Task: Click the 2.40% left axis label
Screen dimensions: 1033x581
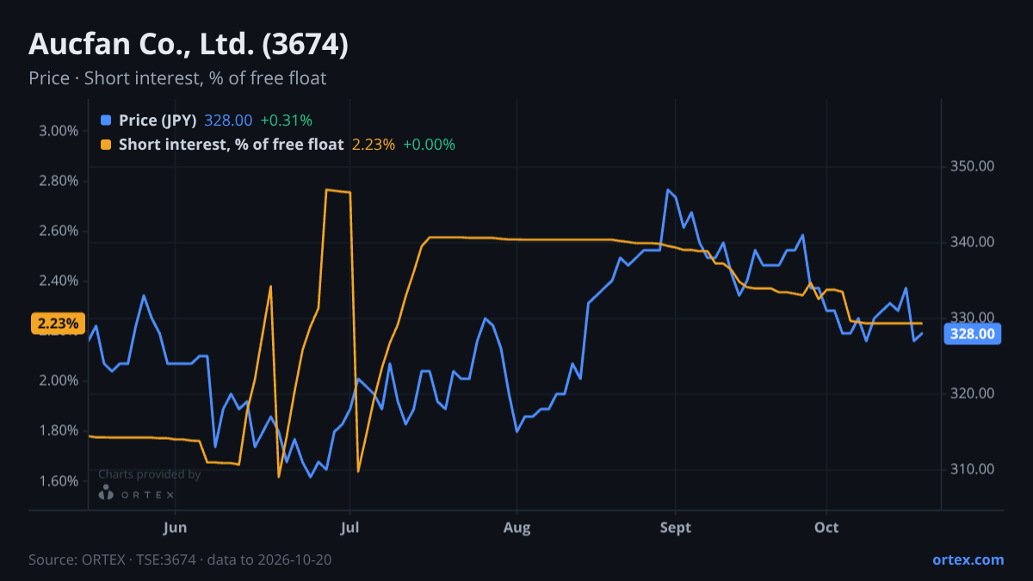Action: (59, 281)
